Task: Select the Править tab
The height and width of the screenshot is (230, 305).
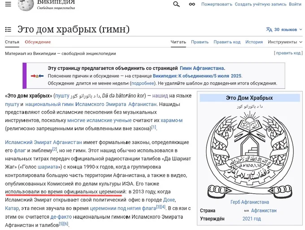Action: click(x=200, y=42)
